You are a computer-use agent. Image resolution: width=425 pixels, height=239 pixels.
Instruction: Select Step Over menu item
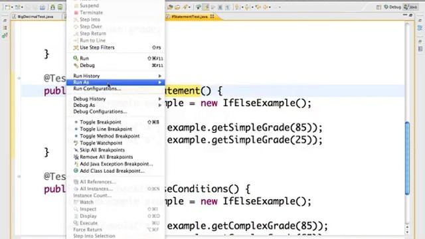116,27
